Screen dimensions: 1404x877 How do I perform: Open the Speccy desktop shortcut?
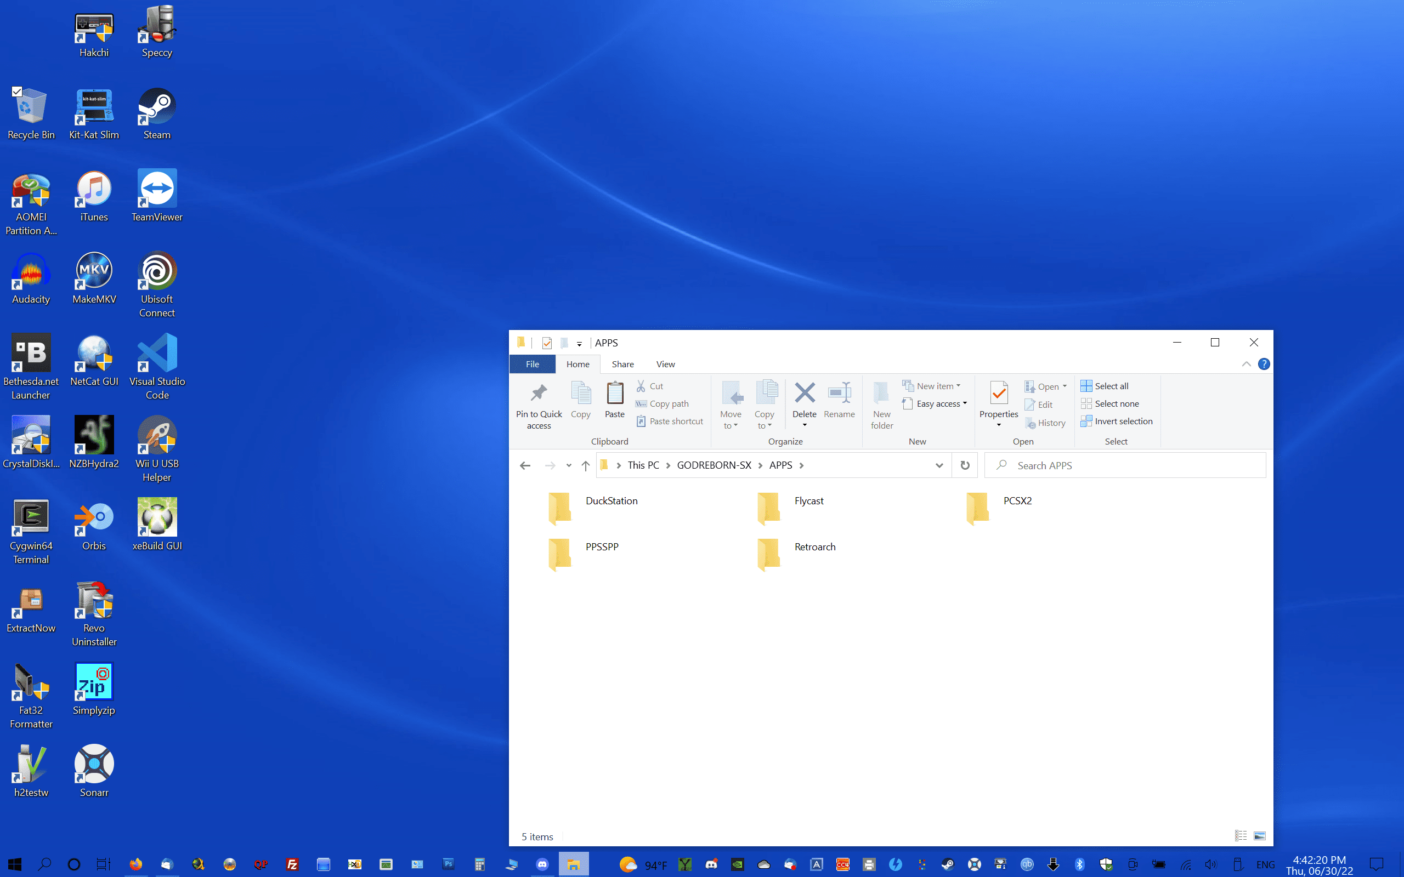[x=157, y=31]
